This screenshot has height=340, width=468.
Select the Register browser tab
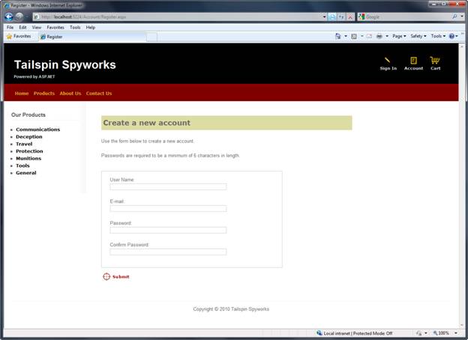tap(92, 37)
